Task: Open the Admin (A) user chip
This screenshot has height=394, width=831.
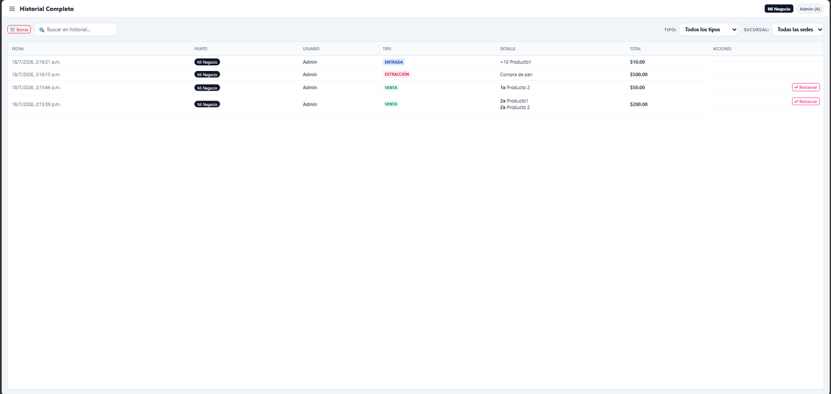Action: [x=810, y=9]
